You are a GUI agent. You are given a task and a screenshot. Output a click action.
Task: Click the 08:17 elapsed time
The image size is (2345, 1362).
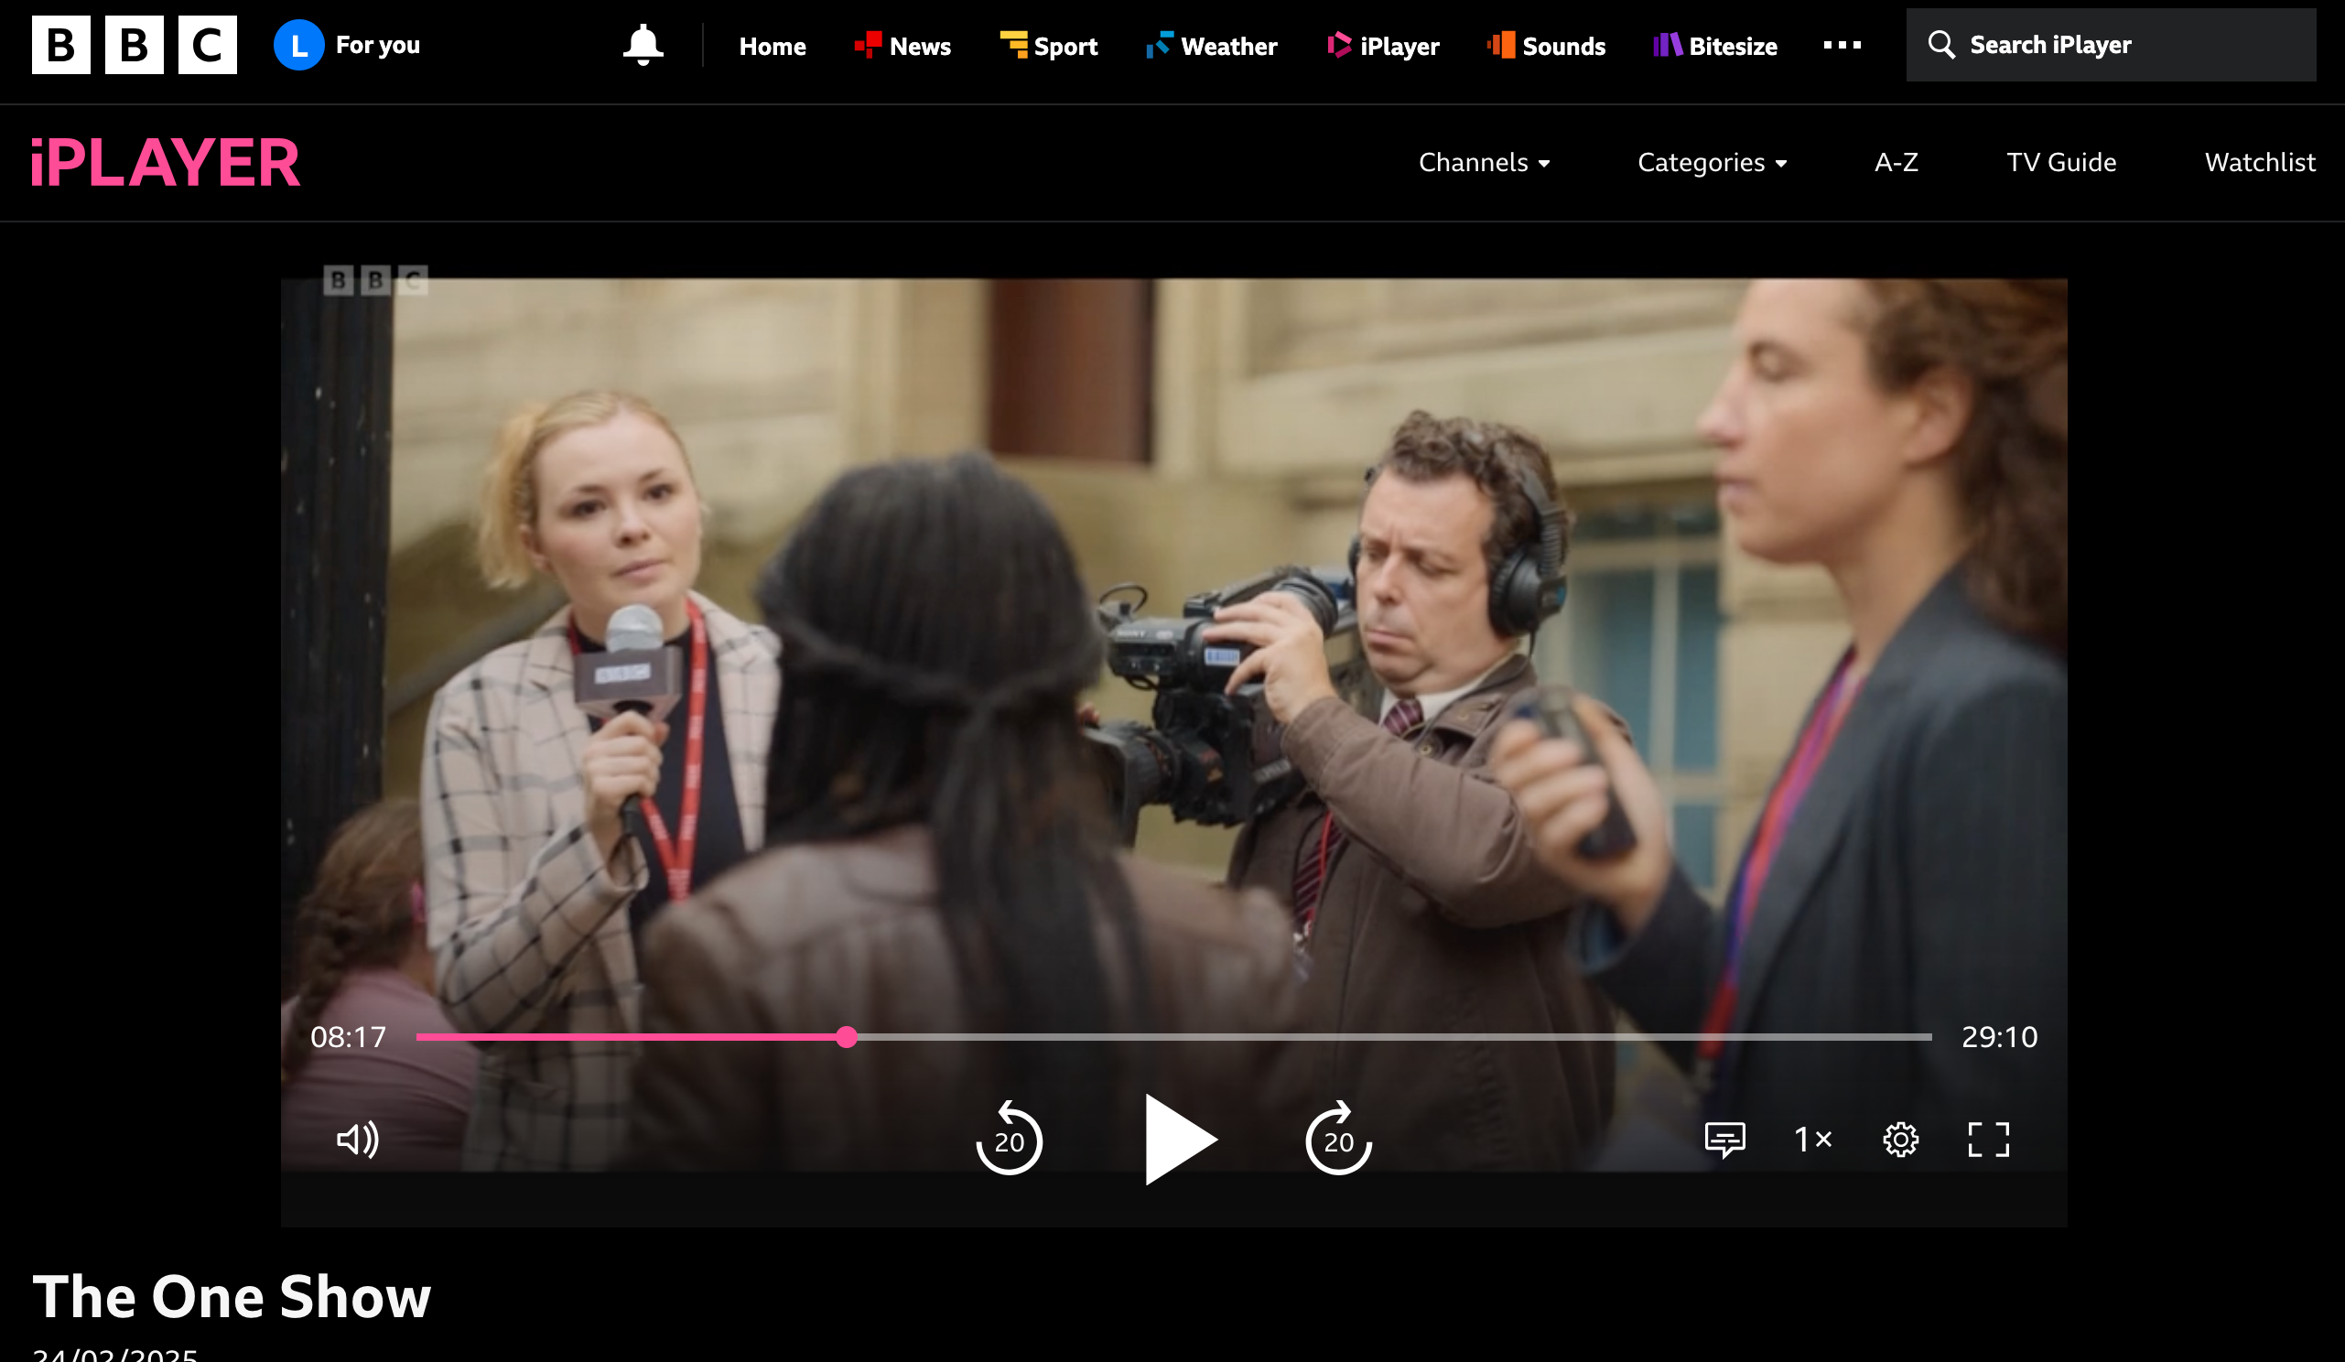348,1036
